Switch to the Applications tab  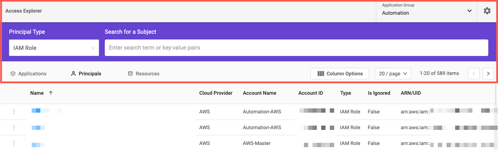click(32, 74)
